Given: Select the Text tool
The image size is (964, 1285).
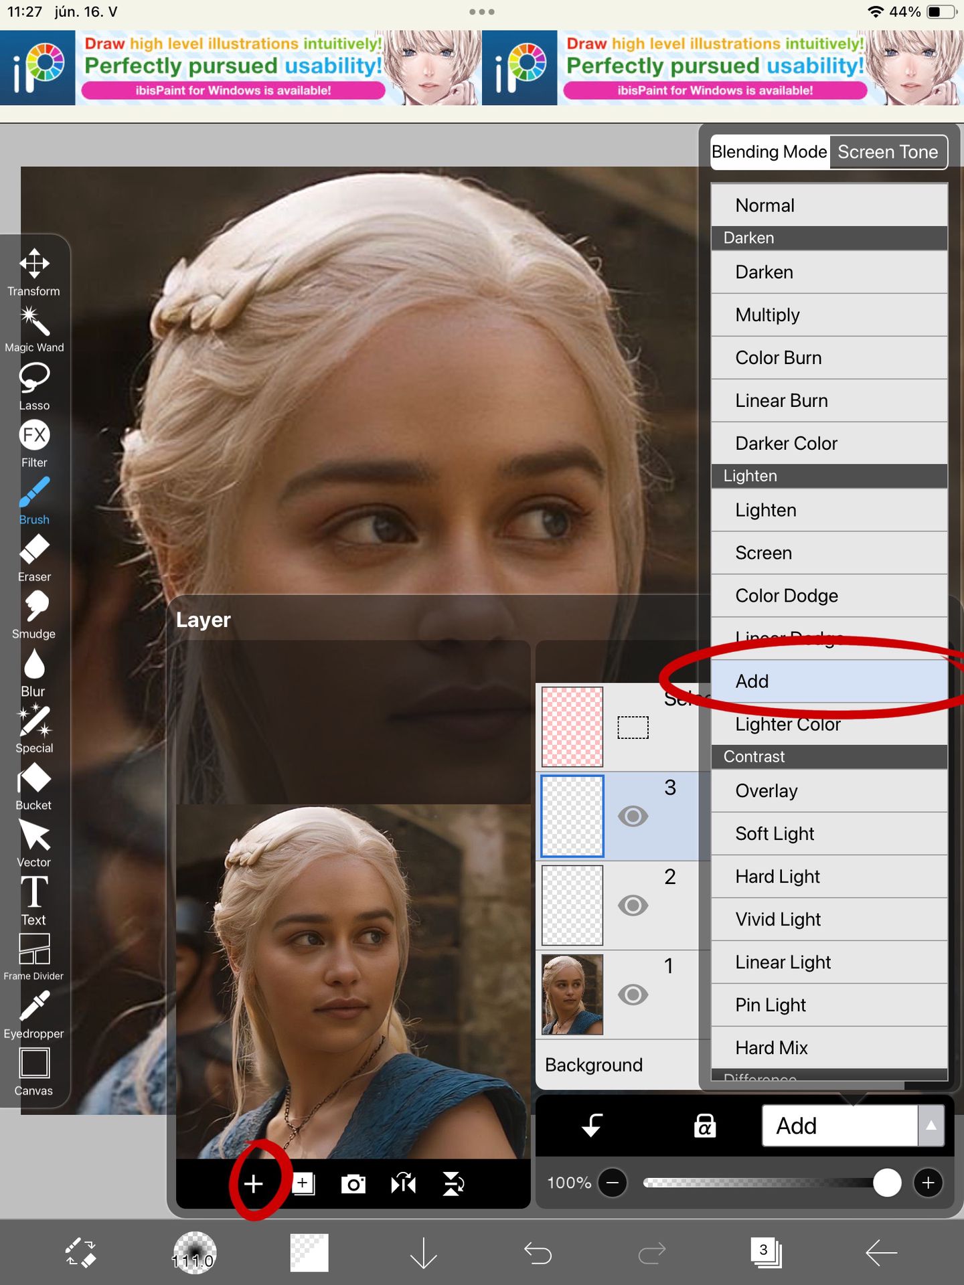Looking at the screenshot, I should (x=34, y=901).
